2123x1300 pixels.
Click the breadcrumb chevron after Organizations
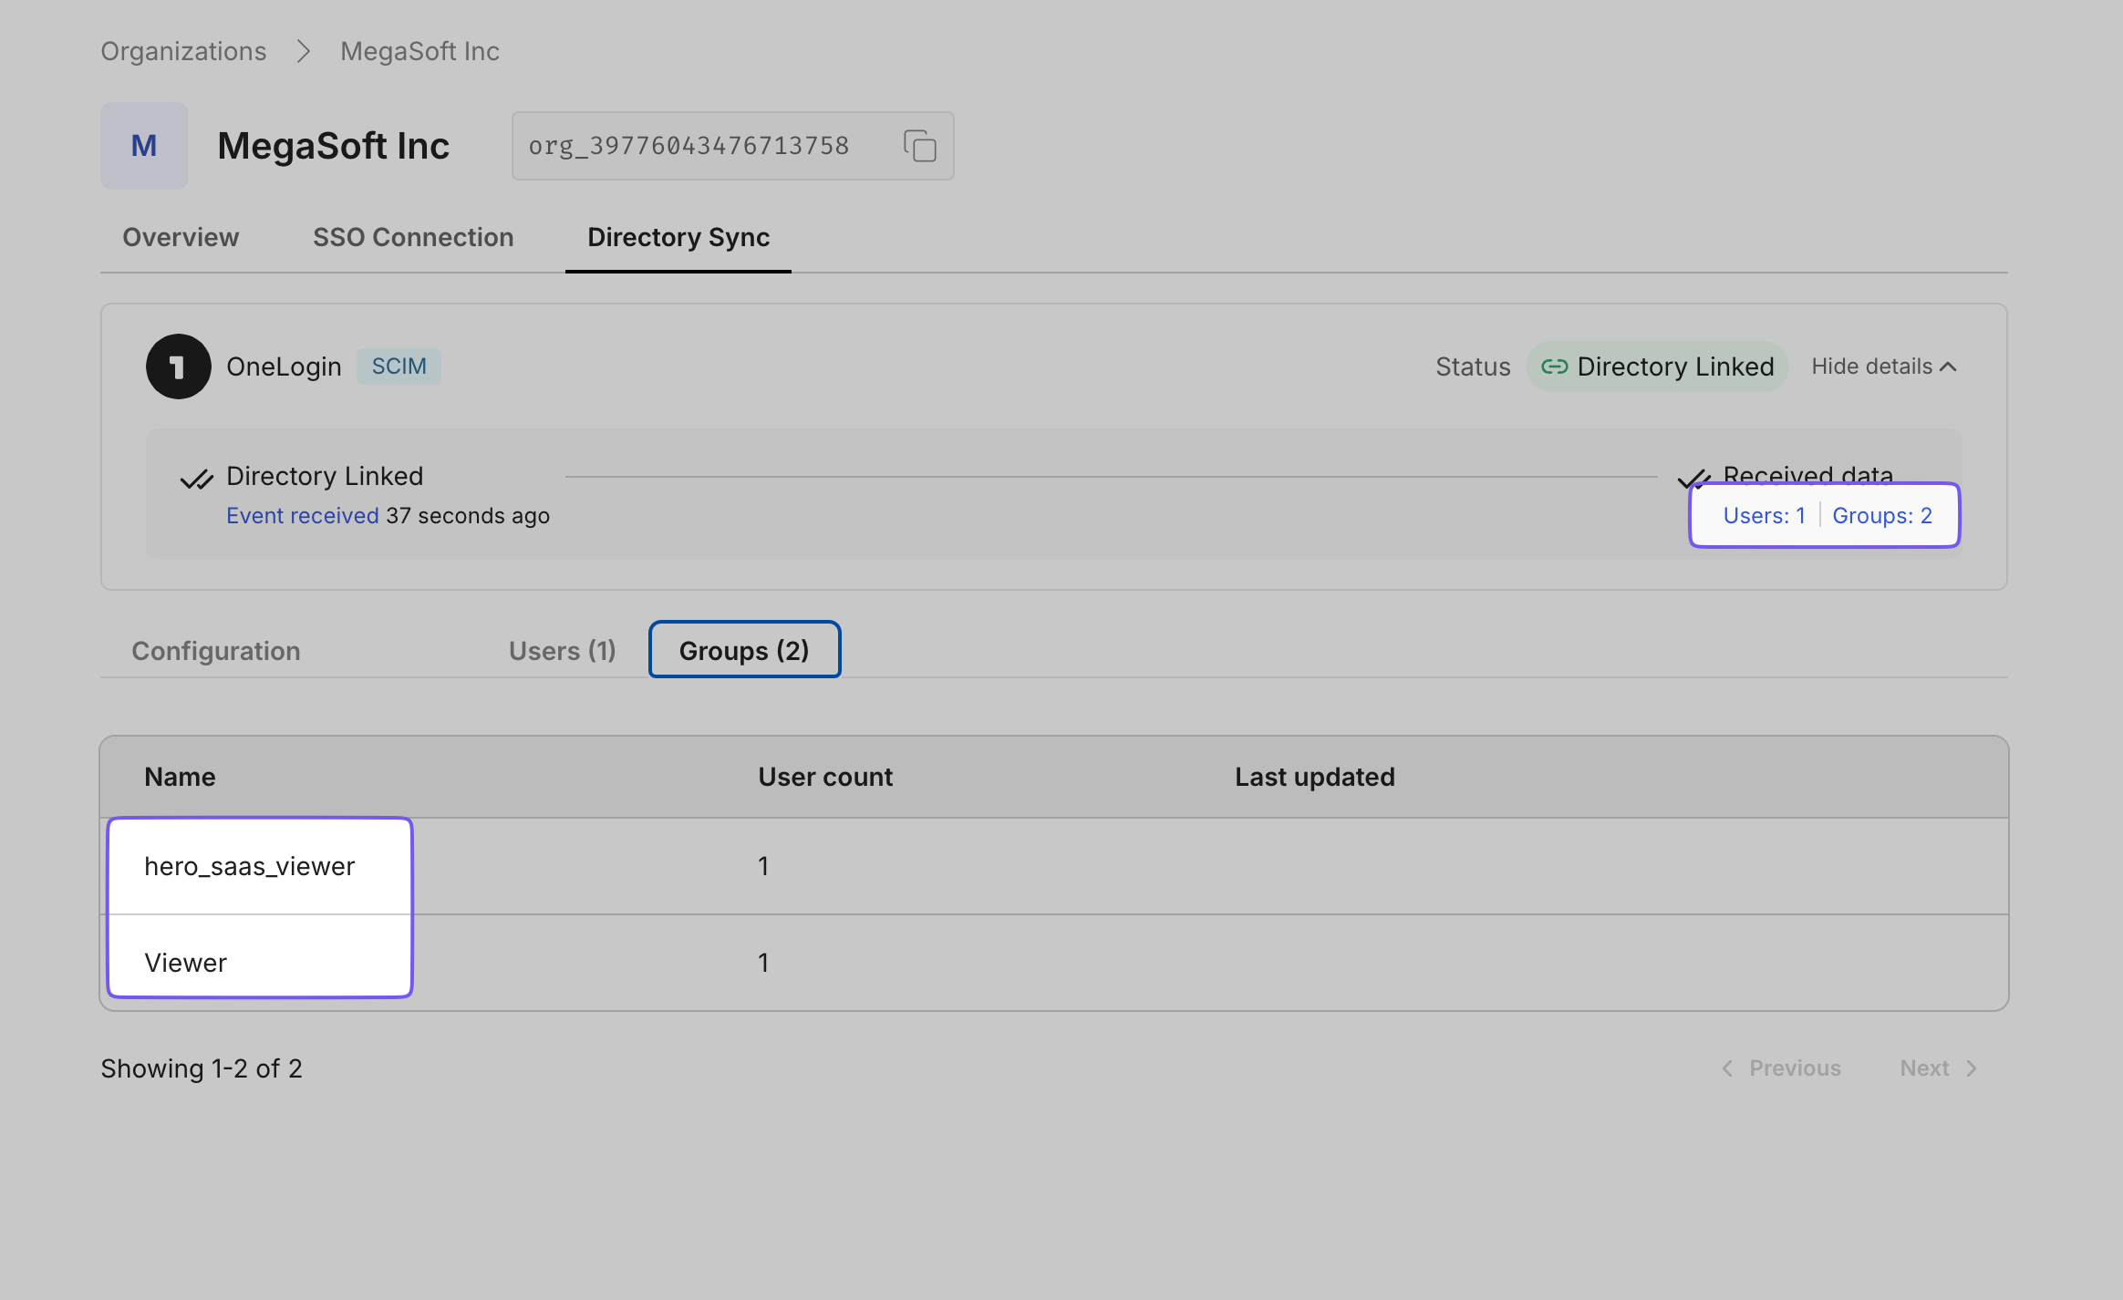coord(304,51)
